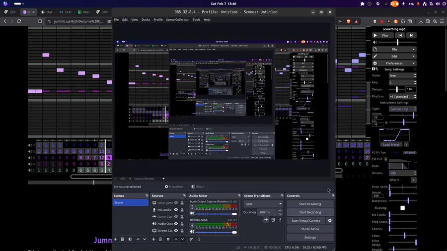Hide the Audio Output source
Screen dimensions: 447x251
coord(176,224)
